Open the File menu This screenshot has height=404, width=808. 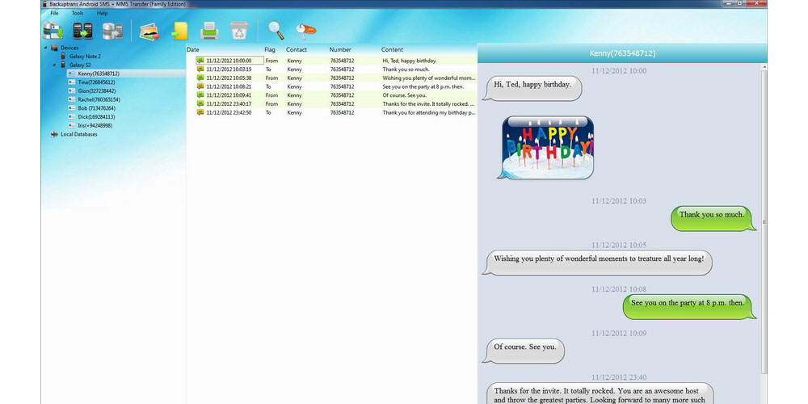point(54,13)
